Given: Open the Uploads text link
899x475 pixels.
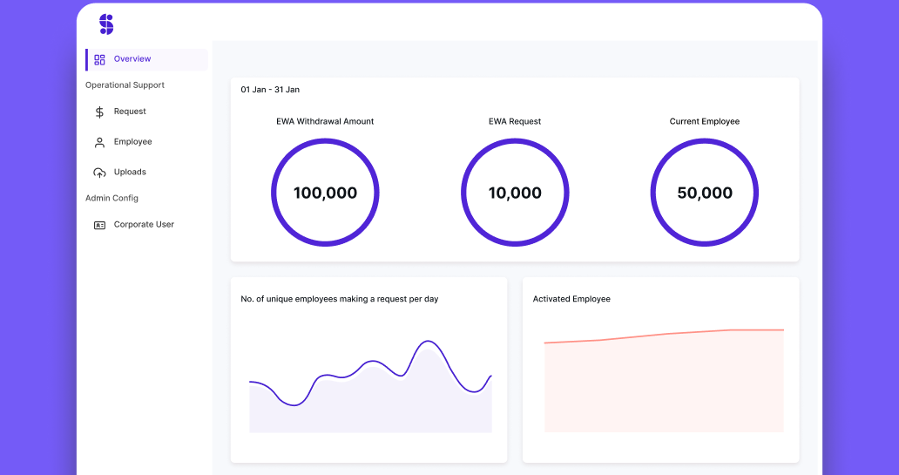Looking at the screenshot, I should pos(130,173).
